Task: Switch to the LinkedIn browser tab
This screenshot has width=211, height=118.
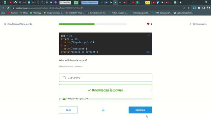Action: pyautogui.click(x=51, y=2)
